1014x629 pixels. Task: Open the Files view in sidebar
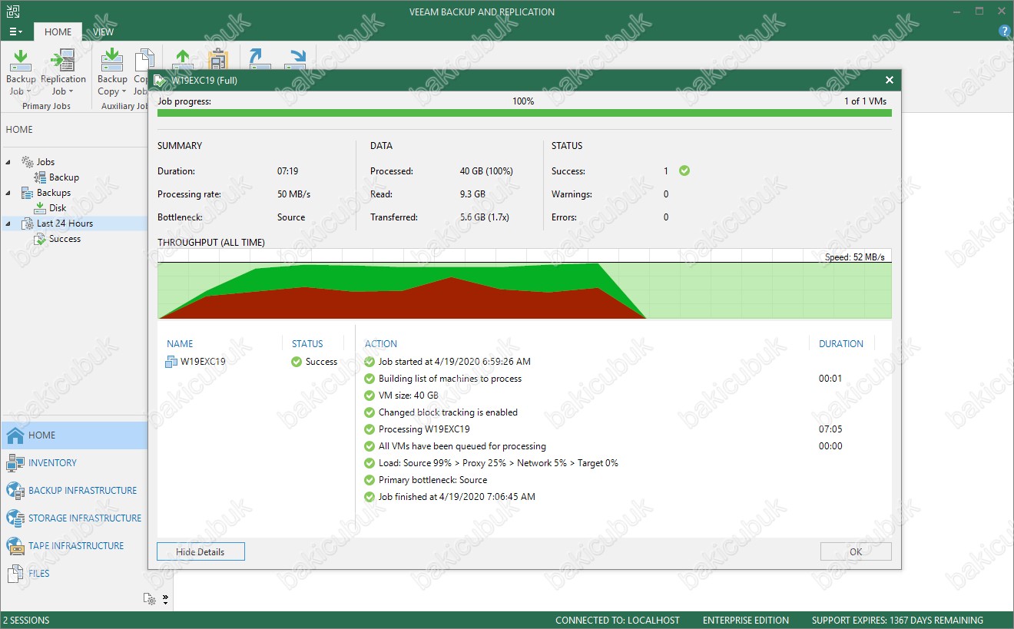38,574
